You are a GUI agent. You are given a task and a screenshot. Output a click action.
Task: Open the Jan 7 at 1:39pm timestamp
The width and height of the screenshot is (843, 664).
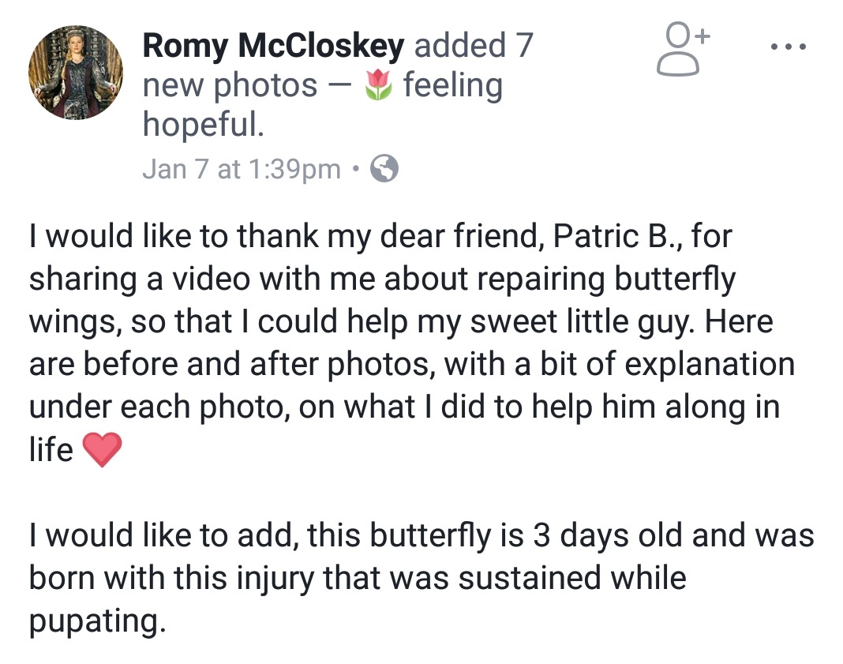coord(241,169)
